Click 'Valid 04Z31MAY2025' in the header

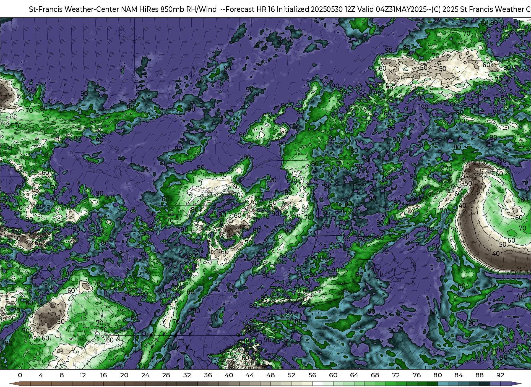392,9
